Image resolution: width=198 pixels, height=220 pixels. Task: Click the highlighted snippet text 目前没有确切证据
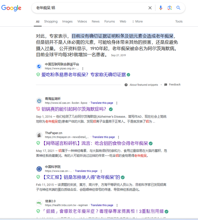pos(122,36)
